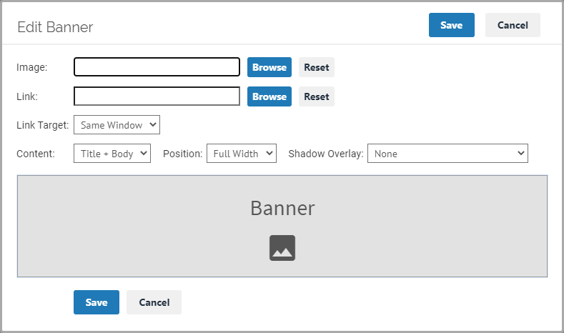Click the Link Target label
Screen dimensions: 564x333
[x=42, y=125]
